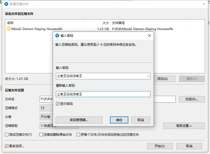This screenshot has height=154, width=210.
Task: Enable 压缩后删除原始文件 checkbox
Action: pos(41,134)
